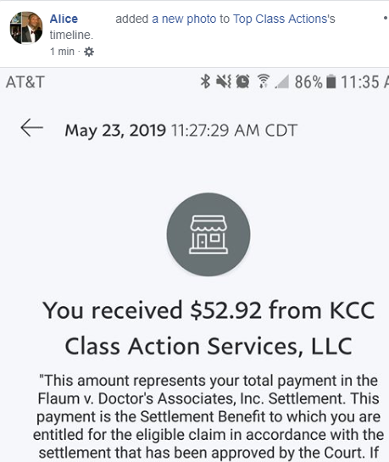Click the muted vibrate status icon
The image size is (389, 462).
point(224,81)
